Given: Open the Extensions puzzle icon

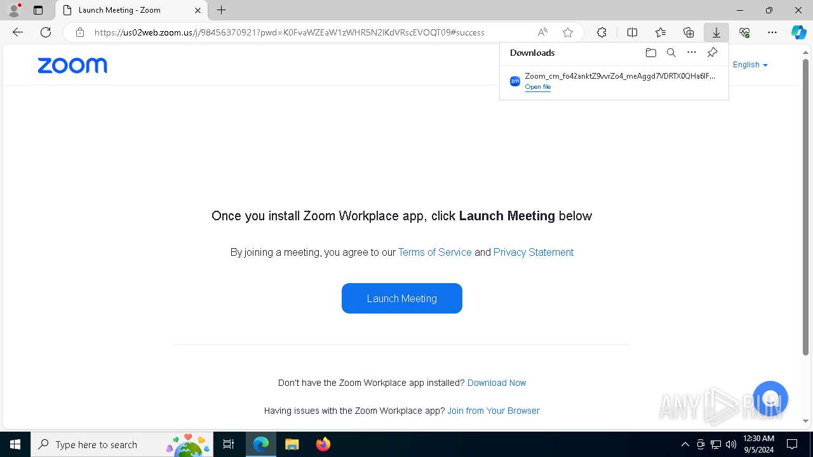Looking at the screenshot, I should [x=601, y=32].
